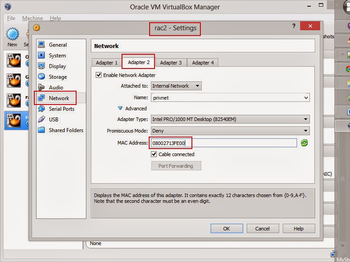Generate a new random MAC address
The image size is (350, 262).
[x=304, y=143]
